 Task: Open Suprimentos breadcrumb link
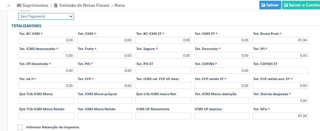coord(35,5)
